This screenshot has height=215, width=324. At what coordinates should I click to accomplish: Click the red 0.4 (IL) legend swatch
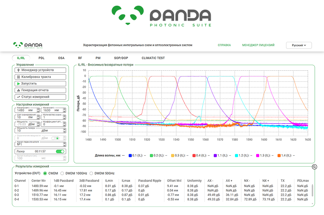[x=194, y=156]
